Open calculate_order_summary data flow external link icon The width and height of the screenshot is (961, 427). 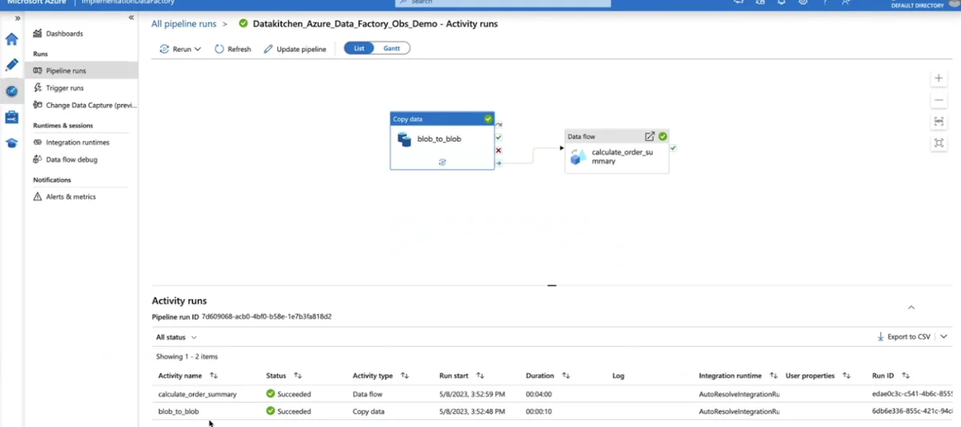[x=649, y=137]
